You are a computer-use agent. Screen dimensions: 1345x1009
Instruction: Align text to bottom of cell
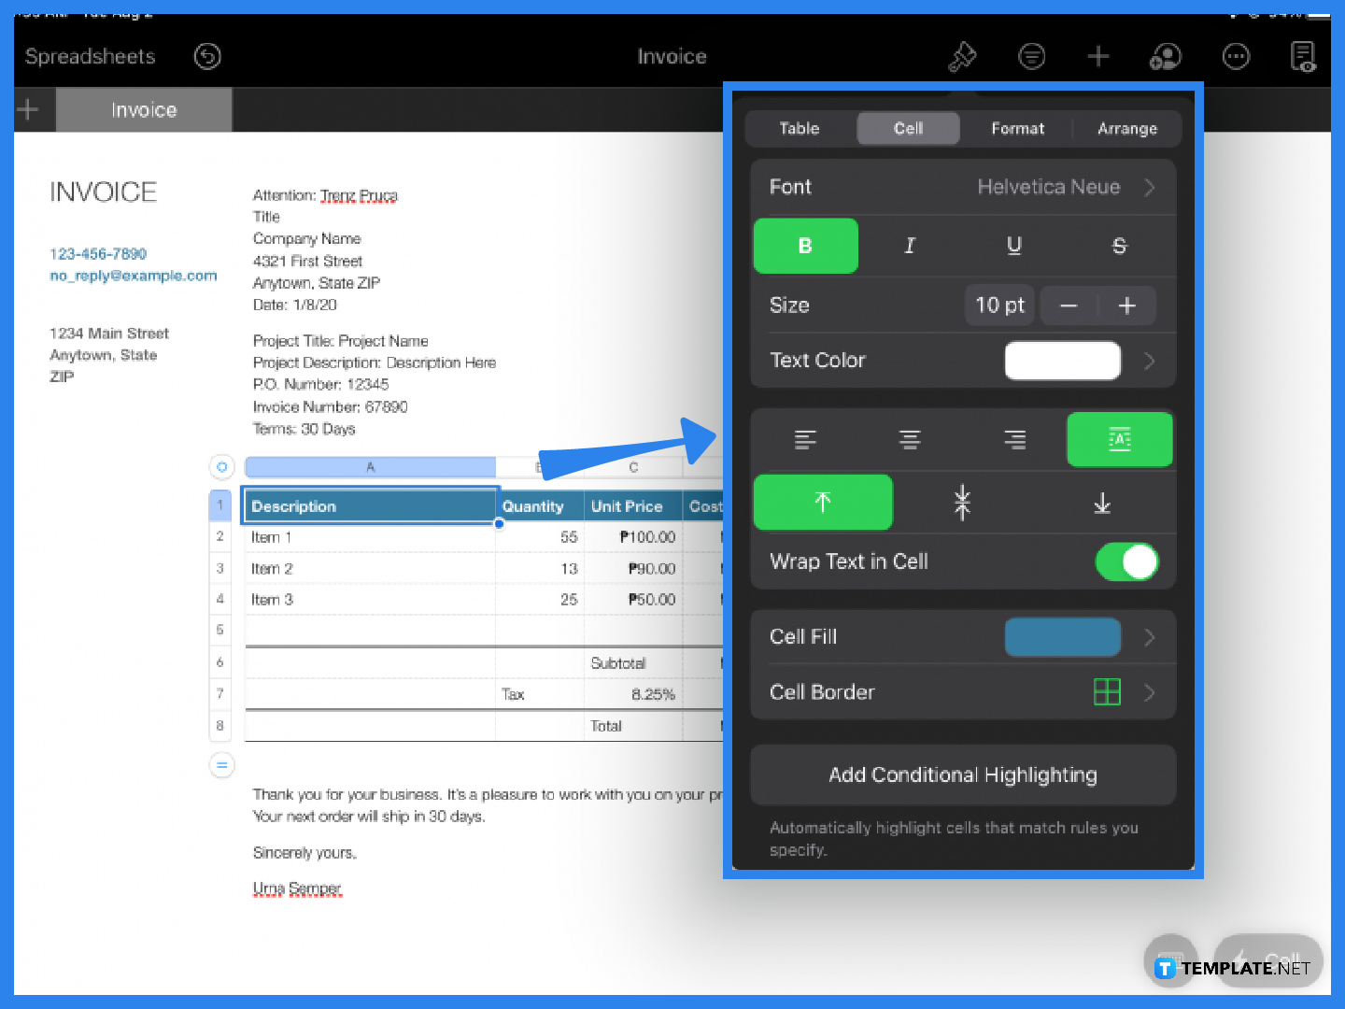pyautogui.click(x=1102, y=504)
